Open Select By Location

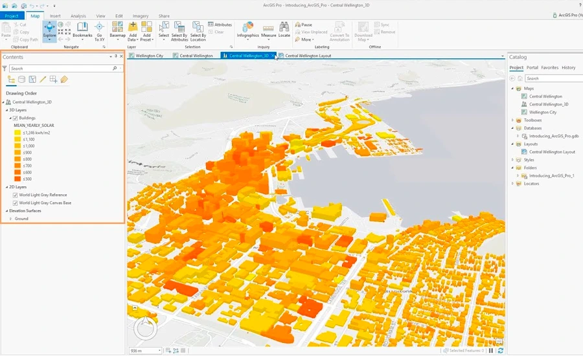(x=198, y=31)
